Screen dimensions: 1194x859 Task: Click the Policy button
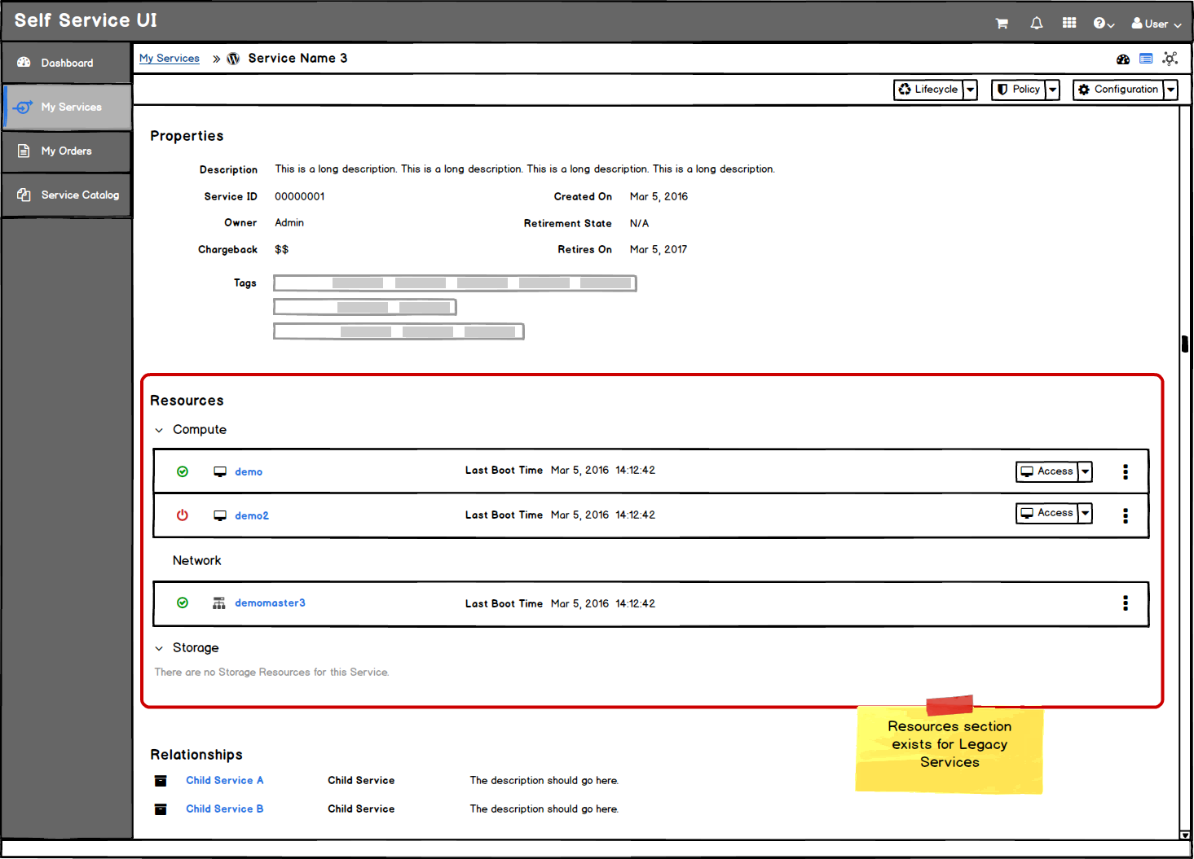1018,90
